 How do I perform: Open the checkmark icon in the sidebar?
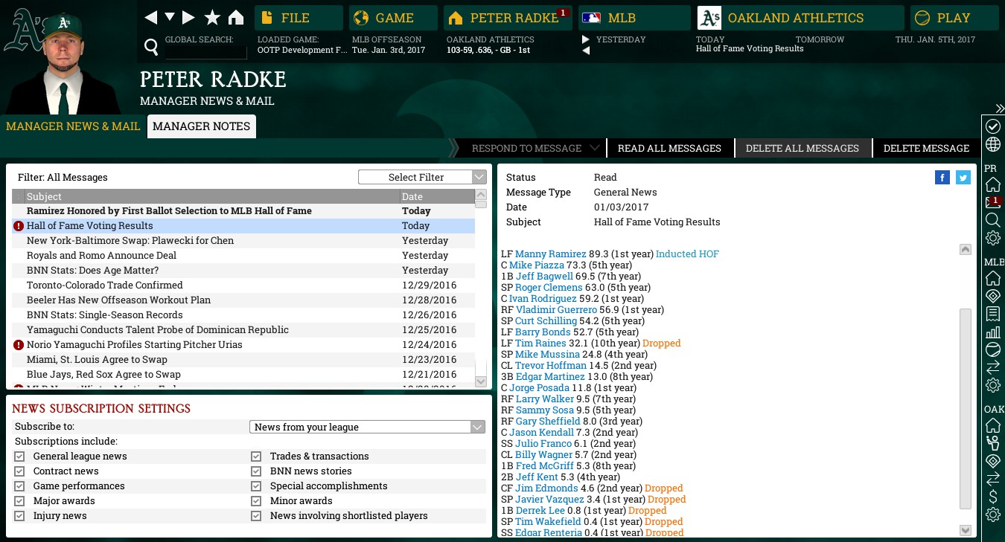[x=993, y=126]
